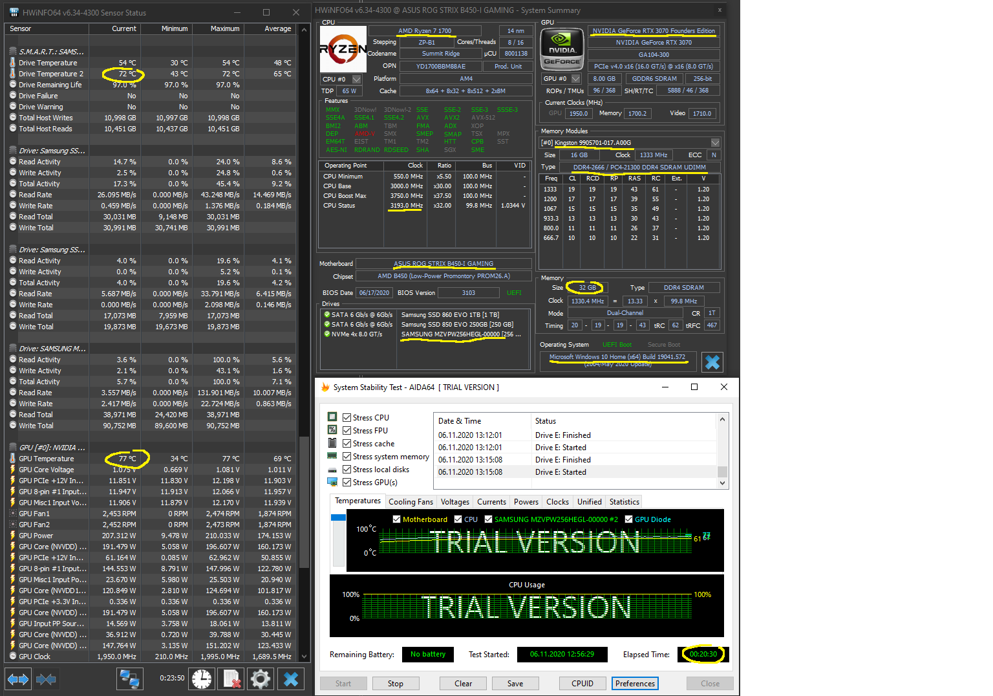This screenshot has width=993, height=696.
Task: Click the RAM stick icon beside Stress system memory
Action: (332, 456)
